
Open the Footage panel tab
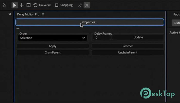point(177,14)
